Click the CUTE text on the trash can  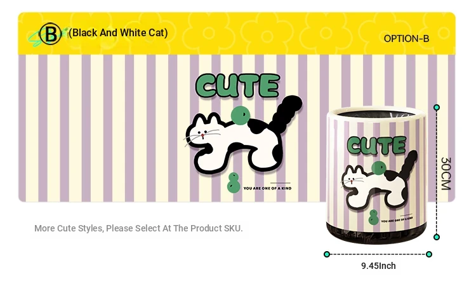point(376,145)
